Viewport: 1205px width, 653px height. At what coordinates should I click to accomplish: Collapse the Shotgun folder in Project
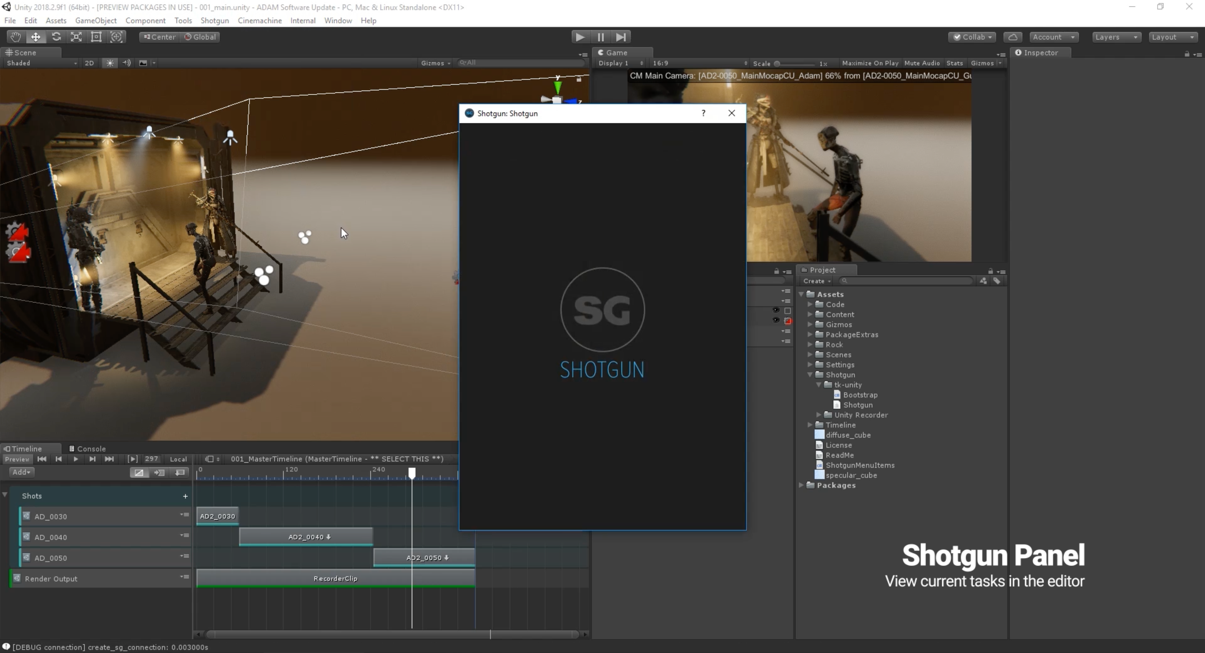pyautogui.click(x=810, y=375)
